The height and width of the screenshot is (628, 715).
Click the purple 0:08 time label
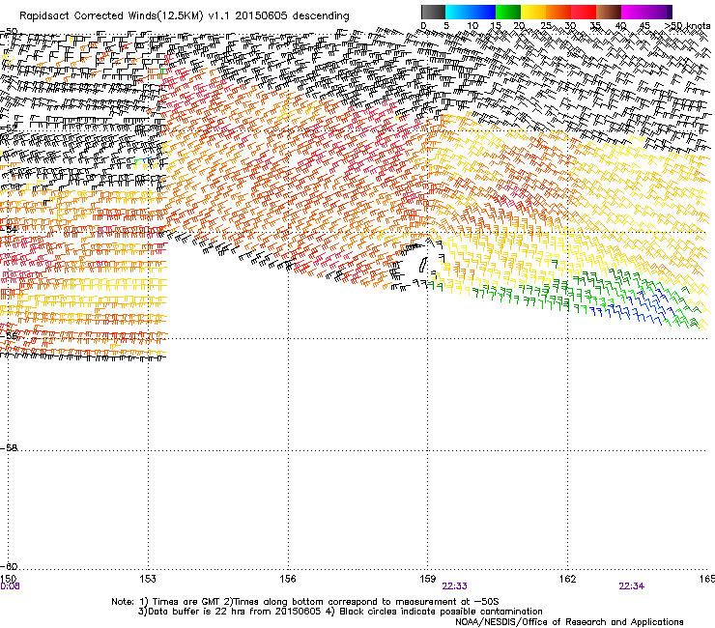[x=10, y=586]
